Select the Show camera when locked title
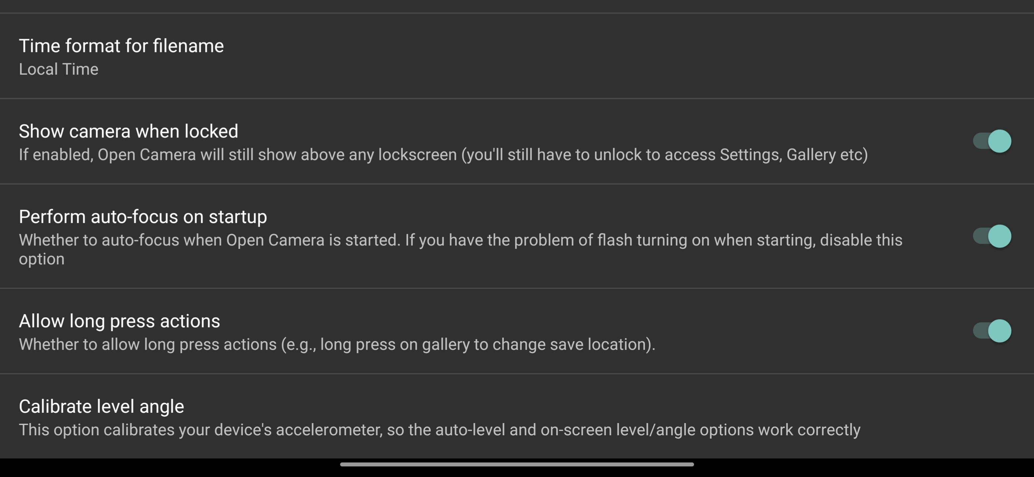This screenshot has width=1034, height=477. click(x=129, y=131)
